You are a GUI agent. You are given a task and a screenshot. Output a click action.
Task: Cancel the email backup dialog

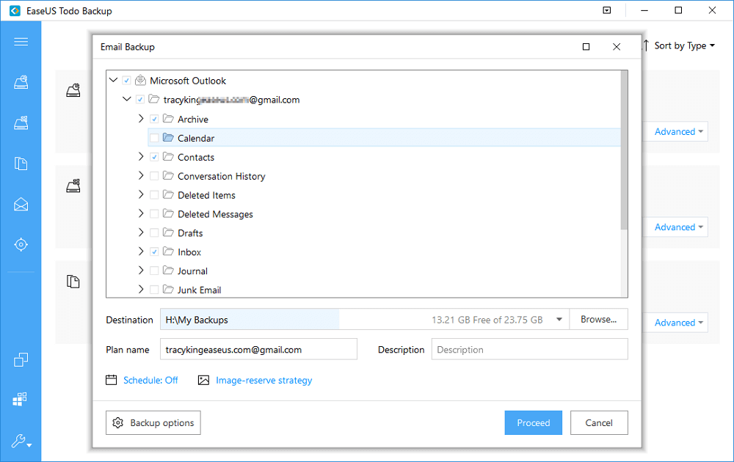(599, 422)
